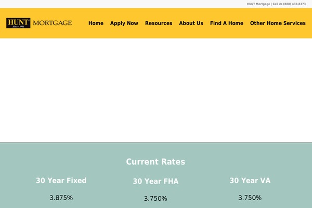Select the 30 Year FHA heading
Viewport: 312px width, 208px height.
(x=155, y=181)
